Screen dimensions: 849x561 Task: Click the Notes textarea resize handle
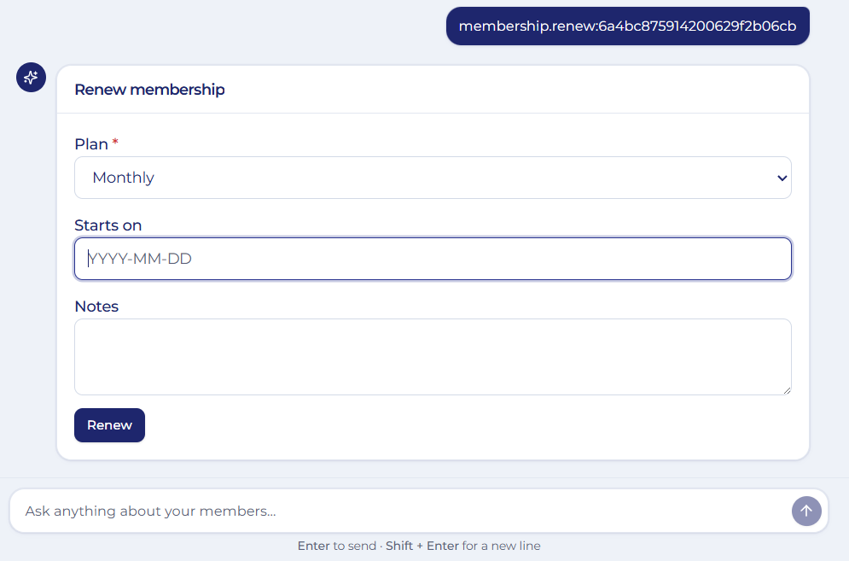787,390
